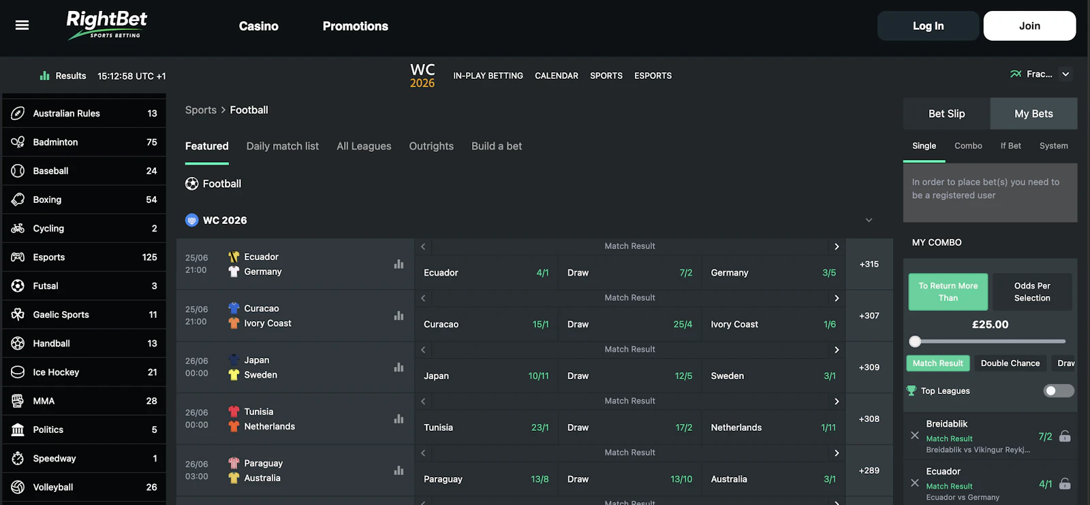Click the lock icon on Breidablik selection
The width and height of the screenshot is (1090, 505).
pos(1065,436)
